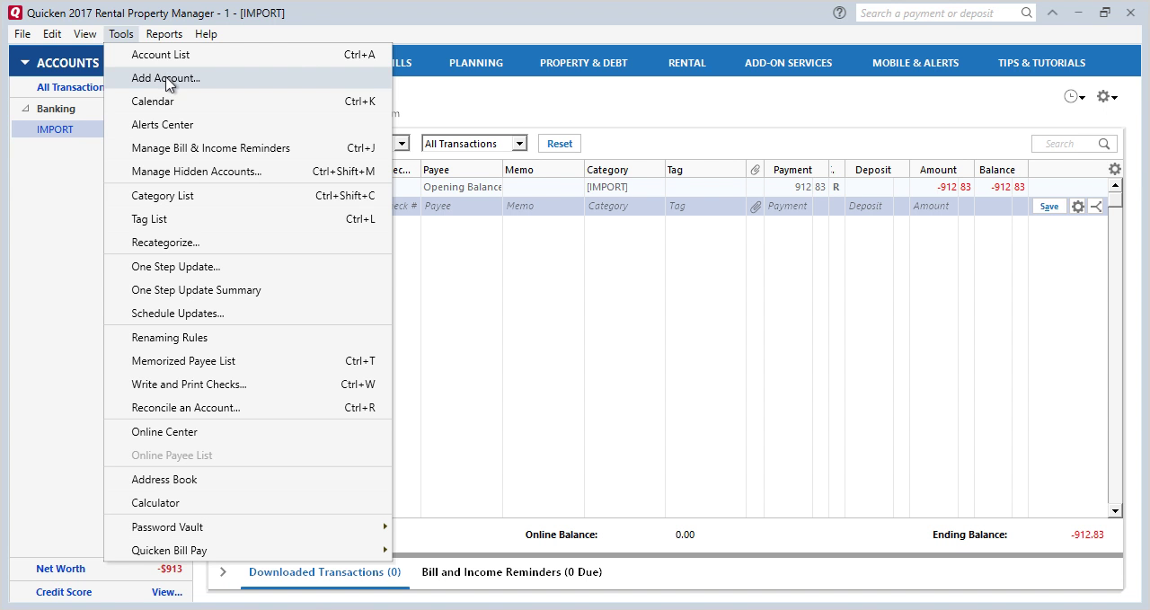Open One Step Update Summary
1150x610 pixels.
(247, 290)
